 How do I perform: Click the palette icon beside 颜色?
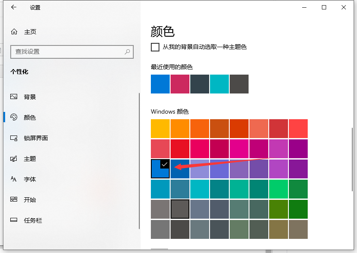coord(13,117)
